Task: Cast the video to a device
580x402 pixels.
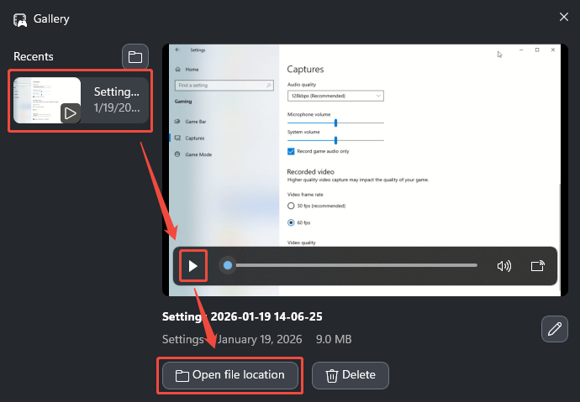Action: coord(537,266)
